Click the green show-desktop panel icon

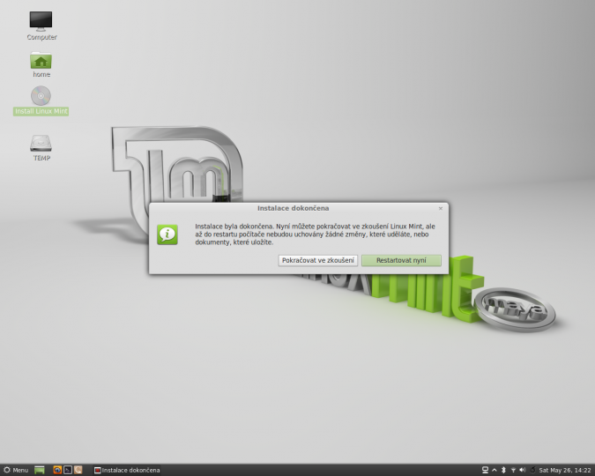point(40,470)
